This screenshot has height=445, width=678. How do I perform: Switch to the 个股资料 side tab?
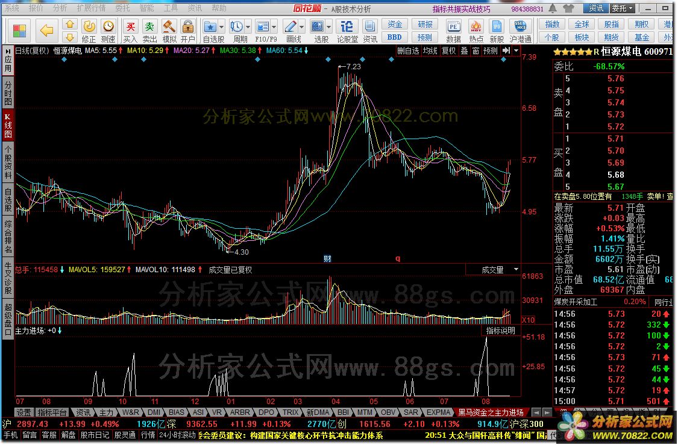8,163
